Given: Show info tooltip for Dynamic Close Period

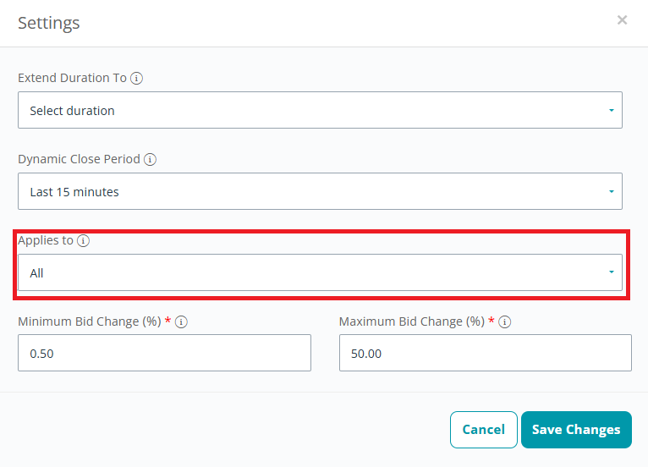Looking at the screenshot, I should tap(150, 160).
